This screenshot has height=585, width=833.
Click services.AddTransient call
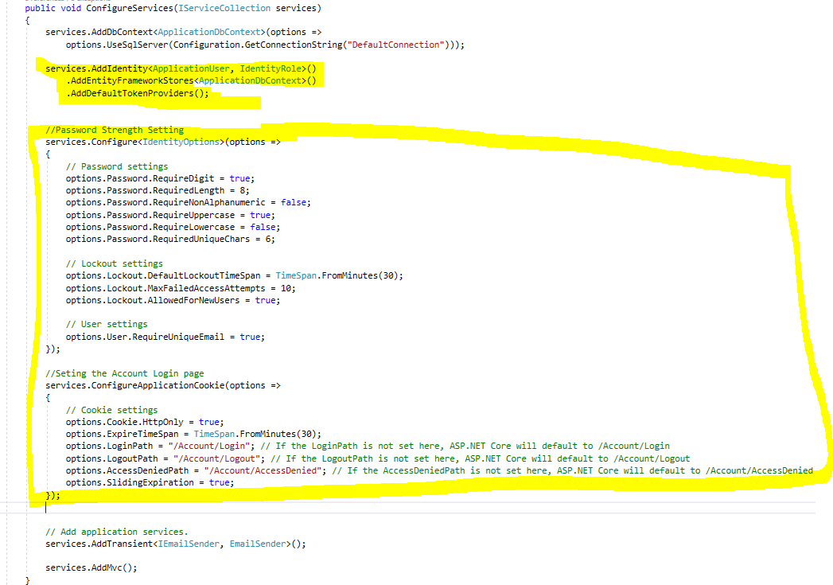click(x=99, y=544)
